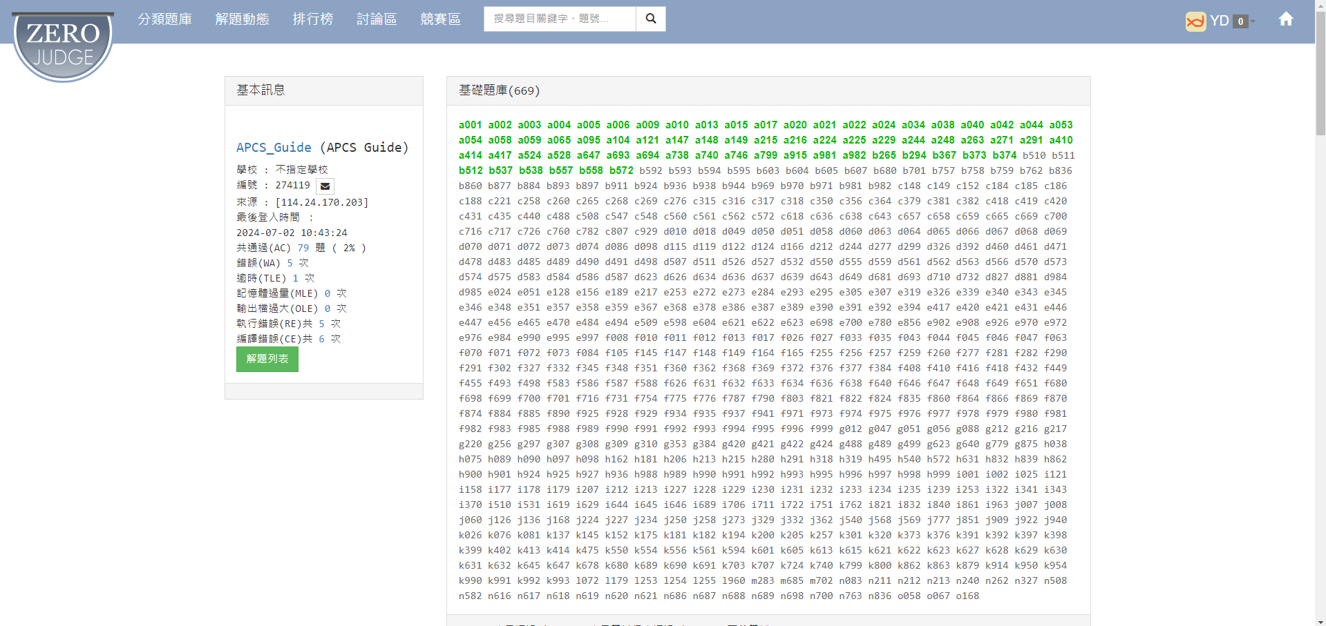Click the AC count 79 link
Screen dimensions: 1326x626
coord(303,248)
